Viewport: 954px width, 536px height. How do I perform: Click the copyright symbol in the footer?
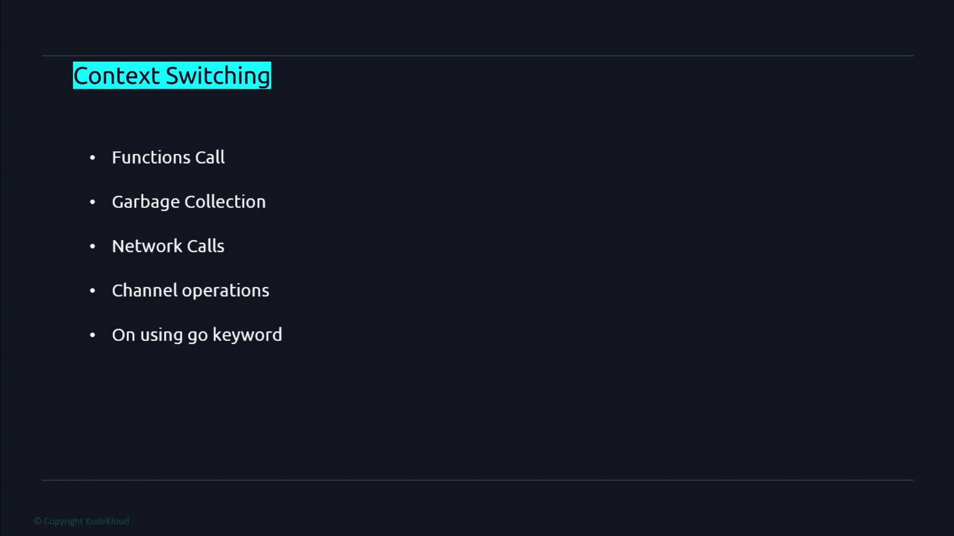(x=37, y=521)
